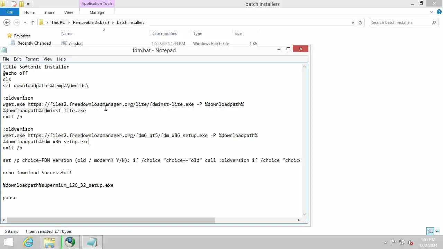Image resolution: width=443 pixels, height=249 pixels.
Task: Switch Explorer to Large icons view
Action: tap(438, 231)
